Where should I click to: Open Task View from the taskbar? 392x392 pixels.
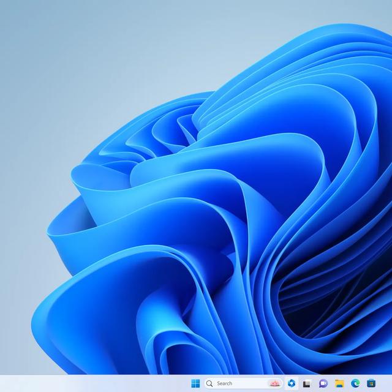tap(307, 383)
